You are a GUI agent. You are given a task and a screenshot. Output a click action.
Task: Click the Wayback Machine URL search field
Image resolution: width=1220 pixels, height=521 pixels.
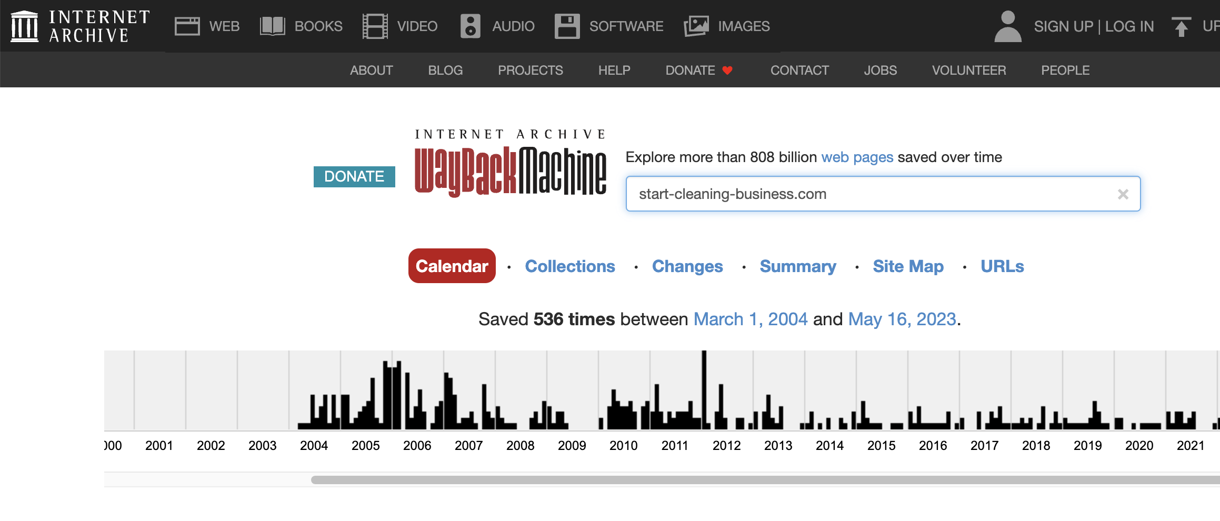tap(868, 194)
